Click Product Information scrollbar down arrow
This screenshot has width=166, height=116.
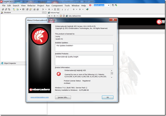click(x=112, y=78)
